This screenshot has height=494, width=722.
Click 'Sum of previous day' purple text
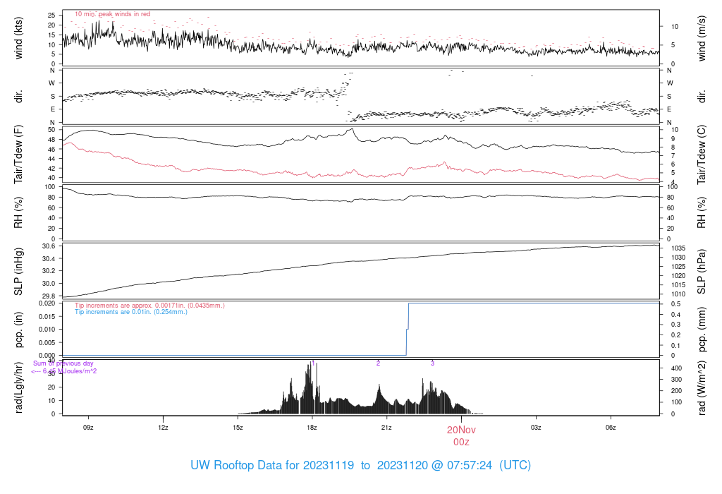(63, 363)
